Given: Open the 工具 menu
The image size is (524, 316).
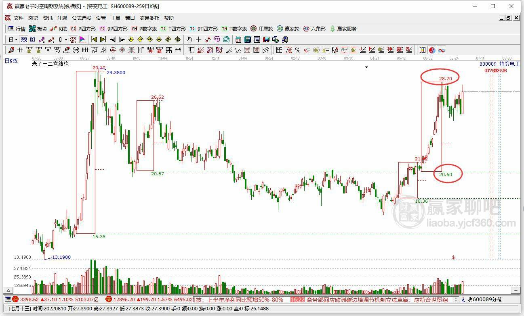Looking at the screenshot, I should pyautogui.click(x=116, y=18).
